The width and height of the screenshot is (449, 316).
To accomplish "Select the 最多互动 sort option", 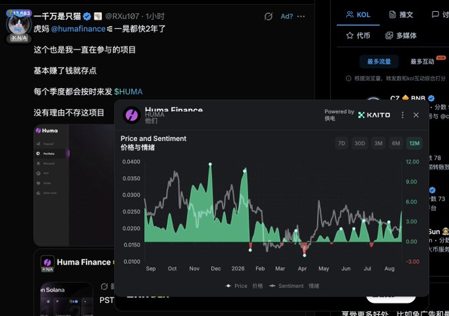I will click(x=423, y=61).
